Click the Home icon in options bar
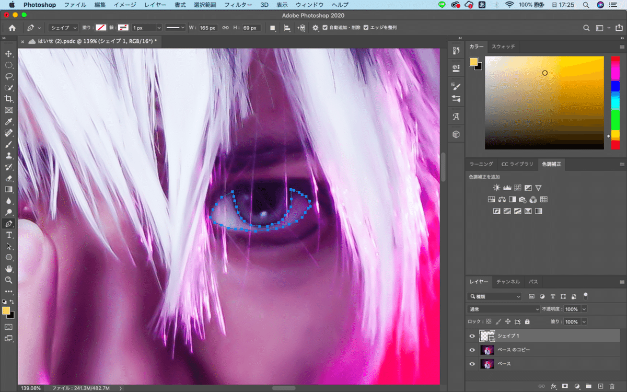Image resolution: width=627 pixels, height=392 pixels. point(12,28)
